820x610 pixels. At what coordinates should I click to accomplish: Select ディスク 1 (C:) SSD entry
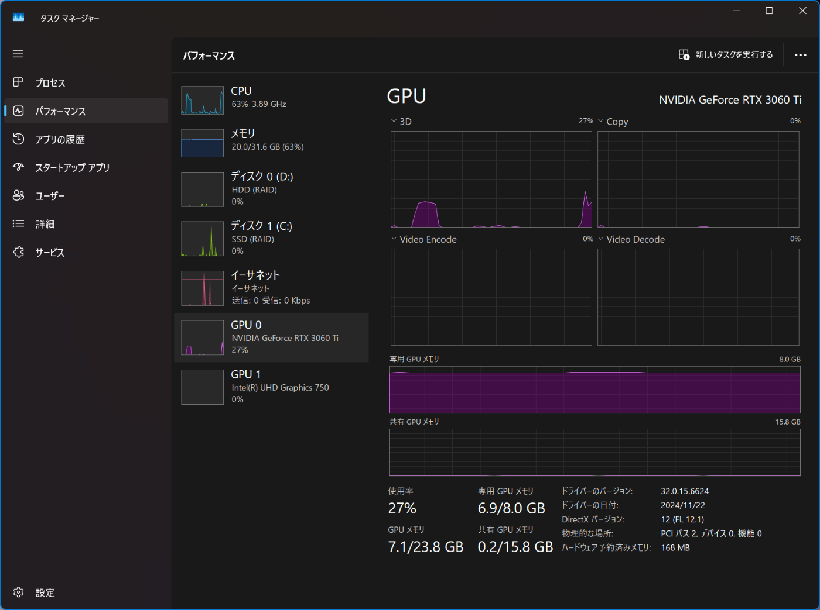(271, 239)
